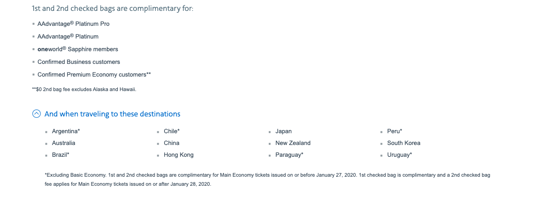
Task: Select the Peru destination entry
Action: tap(395, 131)
